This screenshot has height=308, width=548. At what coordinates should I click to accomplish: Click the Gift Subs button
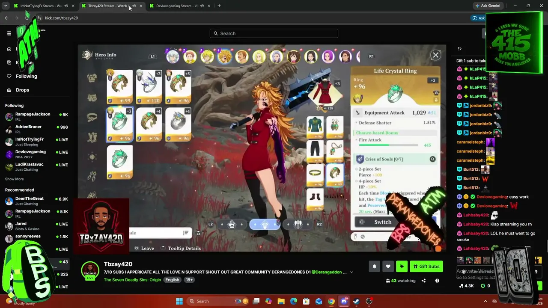pos(426,267)
